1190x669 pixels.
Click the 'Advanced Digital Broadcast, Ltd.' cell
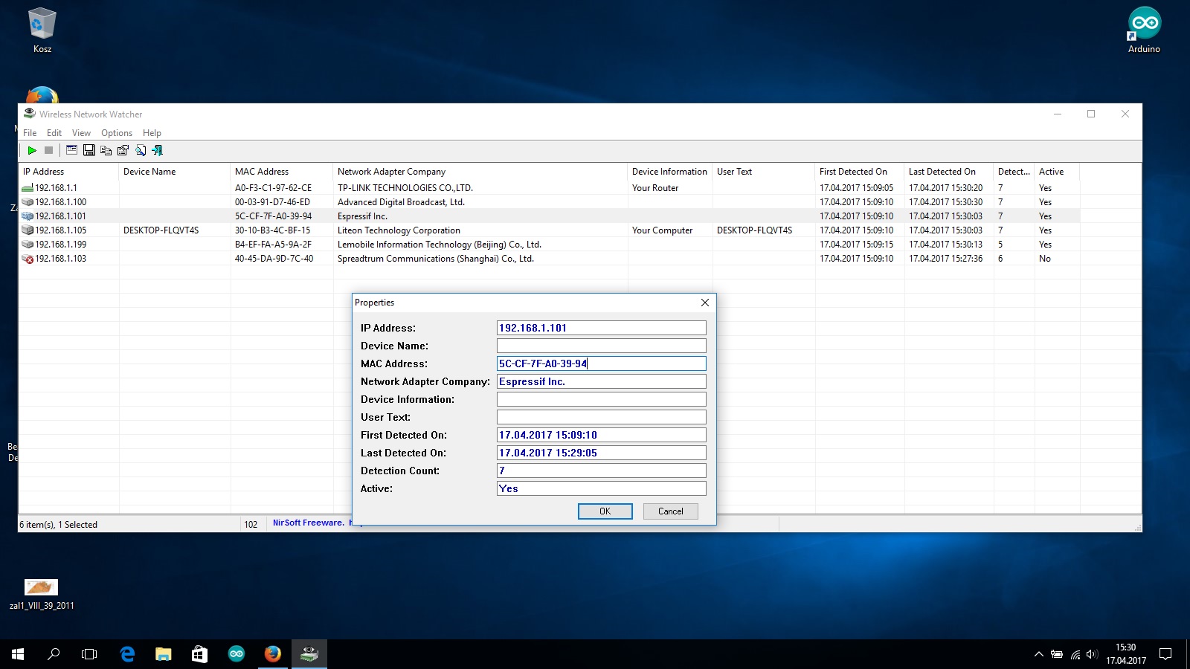click(x=401, y=202)
